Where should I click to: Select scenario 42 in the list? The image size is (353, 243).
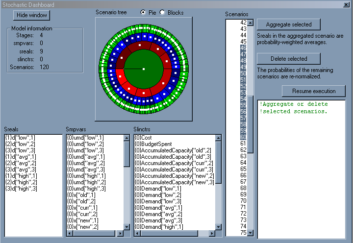[x=243, y=23]
